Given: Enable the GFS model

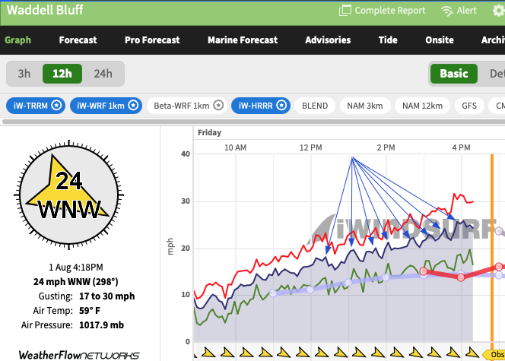Looking at the screenshot, I should (x=469, y=106).
